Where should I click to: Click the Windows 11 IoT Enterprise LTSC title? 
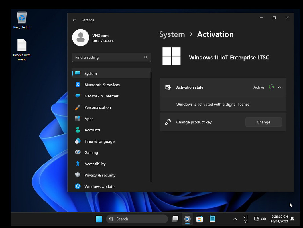(x=229, y=57)
